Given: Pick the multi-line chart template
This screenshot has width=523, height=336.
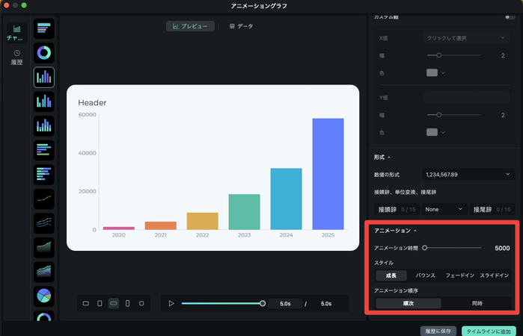Looking at the screenshot, I should pyautogui.click(x=43, y=223).
